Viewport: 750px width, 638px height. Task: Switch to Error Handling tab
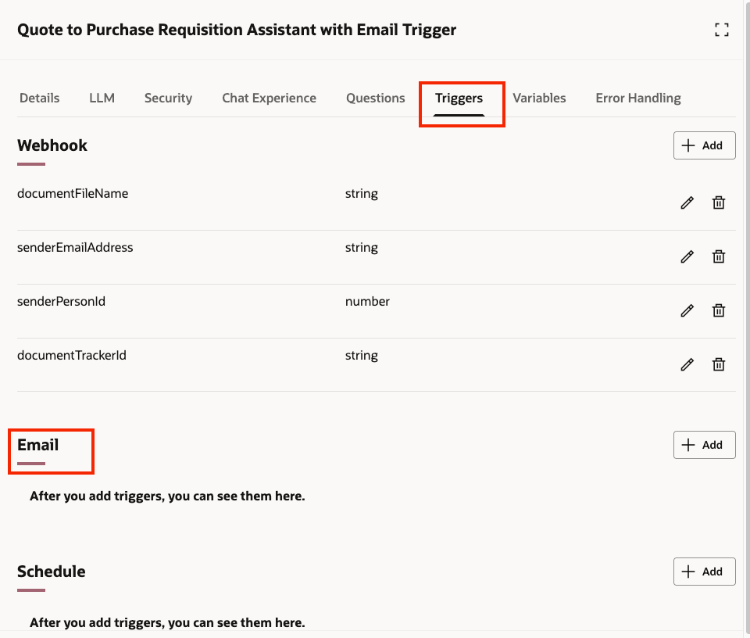tap(638, 98)
